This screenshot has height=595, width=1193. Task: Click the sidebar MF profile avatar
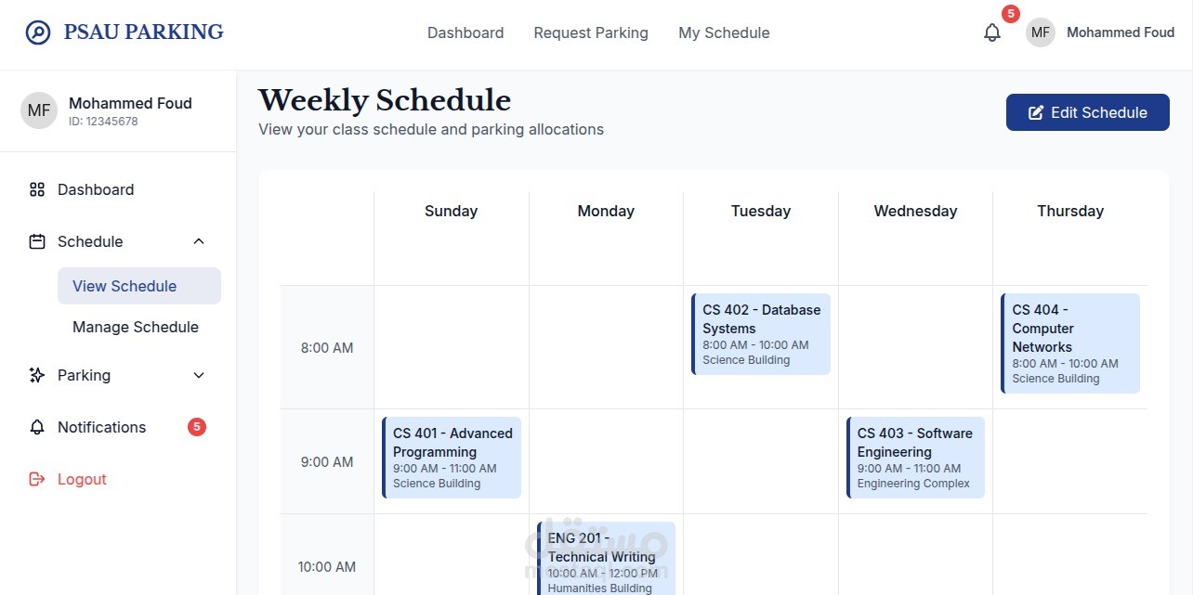[39, 110]
